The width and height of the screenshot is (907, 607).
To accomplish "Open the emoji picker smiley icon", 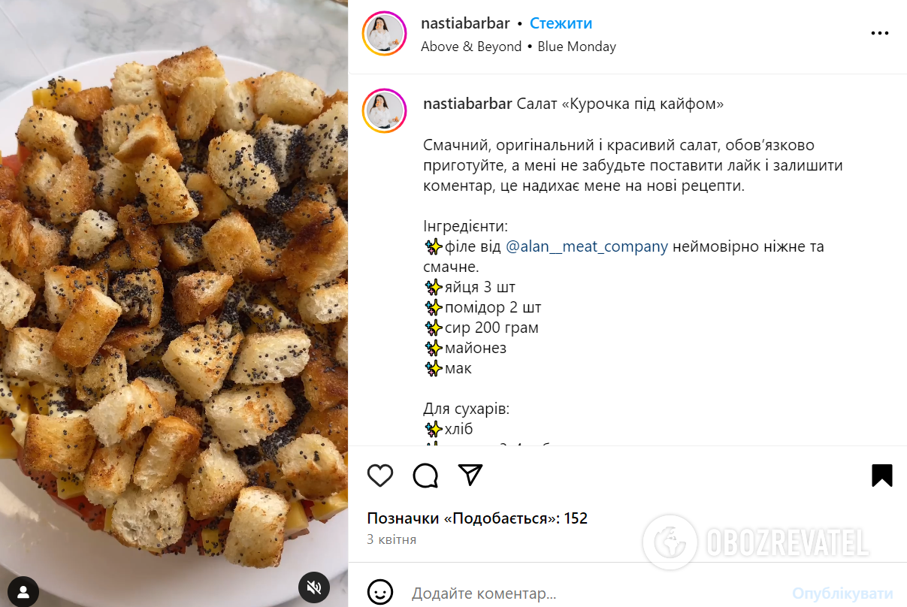I will tap(380, 593).
